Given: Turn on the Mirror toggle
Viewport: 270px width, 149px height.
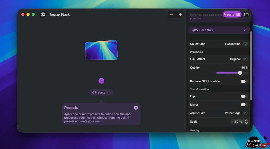Looking at the screenshot, I should (x=244, y=104).
